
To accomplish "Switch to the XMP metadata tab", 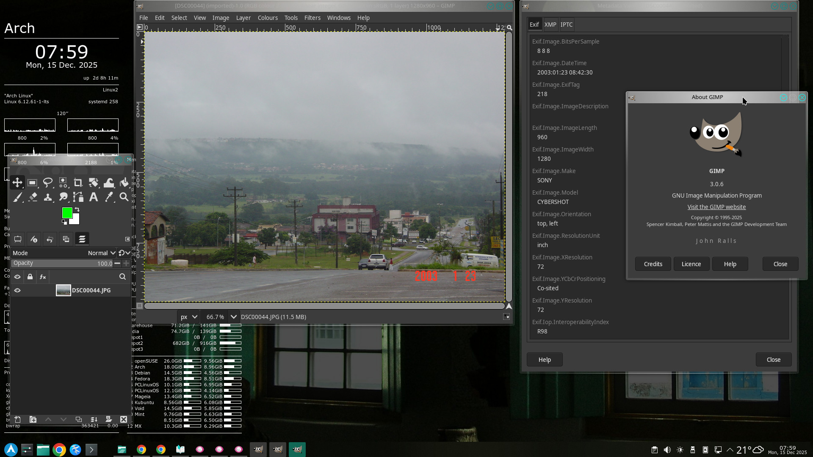I will pyautogui.click(x=550, y=25).
